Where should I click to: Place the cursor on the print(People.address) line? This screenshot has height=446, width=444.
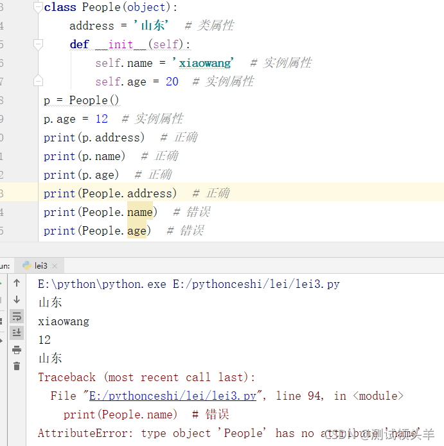click(109, 193)
